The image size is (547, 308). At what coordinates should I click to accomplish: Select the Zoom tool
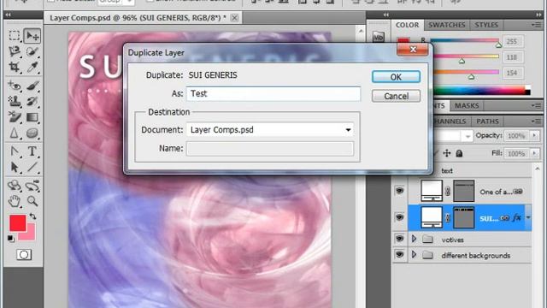point(32,201)
